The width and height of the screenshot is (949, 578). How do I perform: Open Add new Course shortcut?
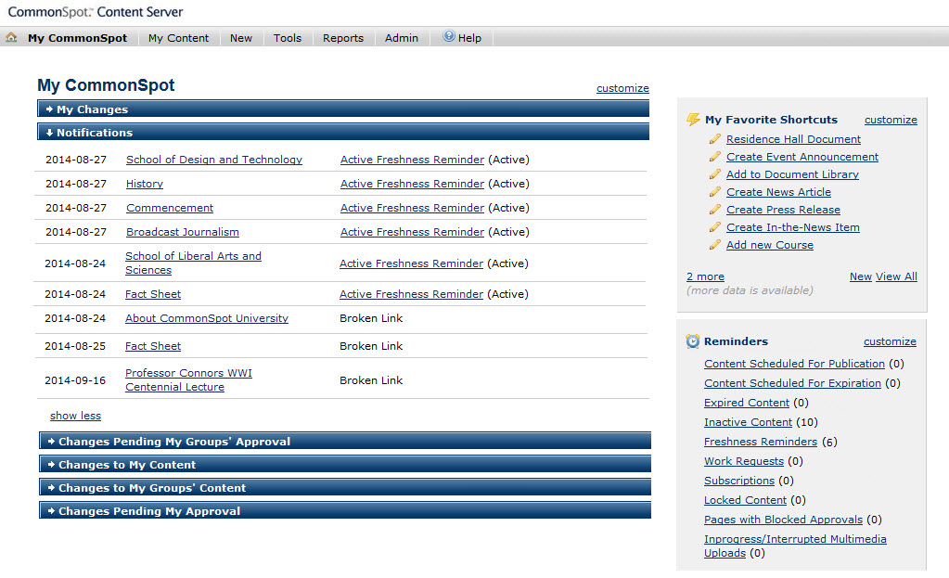coord(770,245)
